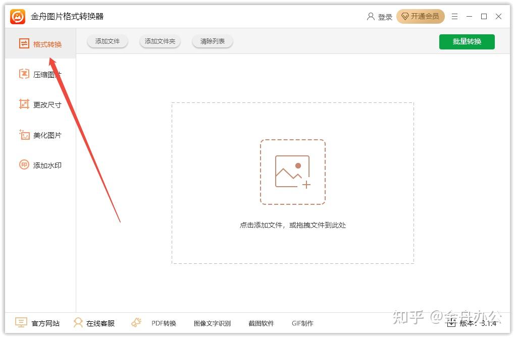The height and width of the screenshot is (338, 515).
Task: Open the 图像文字识别 link
Action: click(x=212, y=323)
